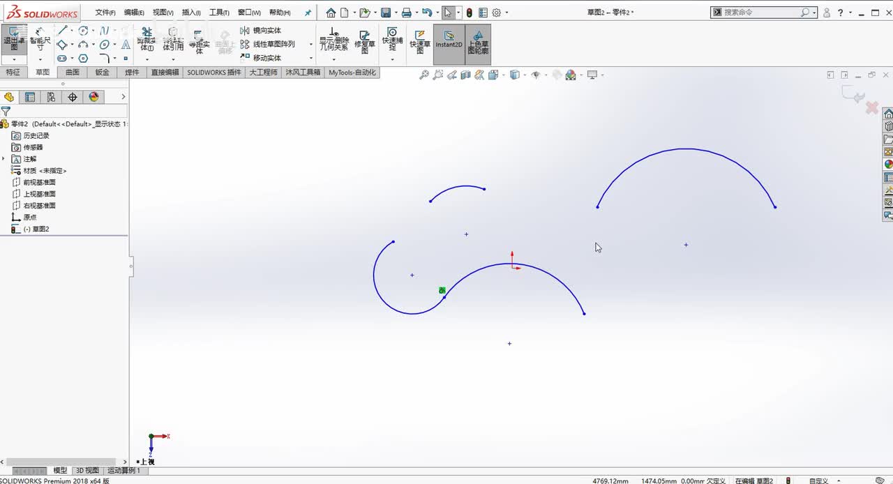The width and height of the screenshot is (893, 484).
Task: Open the dropdown arrow beside Move Entities
Action: [310, 59]
